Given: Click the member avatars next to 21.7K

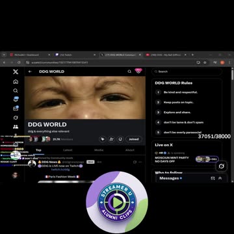Looking at the screenshot, I should (x=40, y=139).
